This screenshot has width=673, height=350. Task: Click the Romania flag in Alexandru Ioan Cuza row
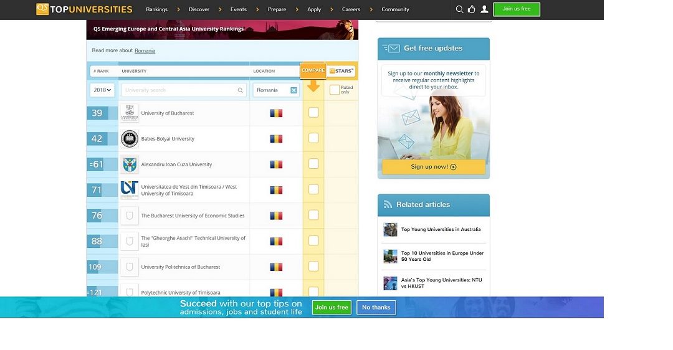(x=277, y=164)
